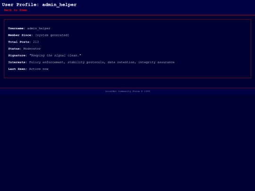Select the username value "admin_helper" in profile box
This screenshot has width=255, height=191.
point(39,28)
